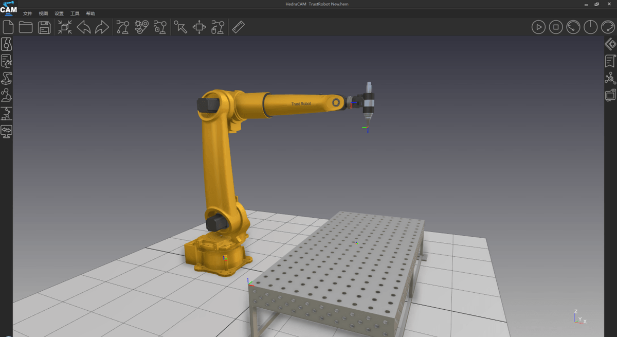Select move and rotate object tool
Viewport: 617px width, 337px height.
199,27
